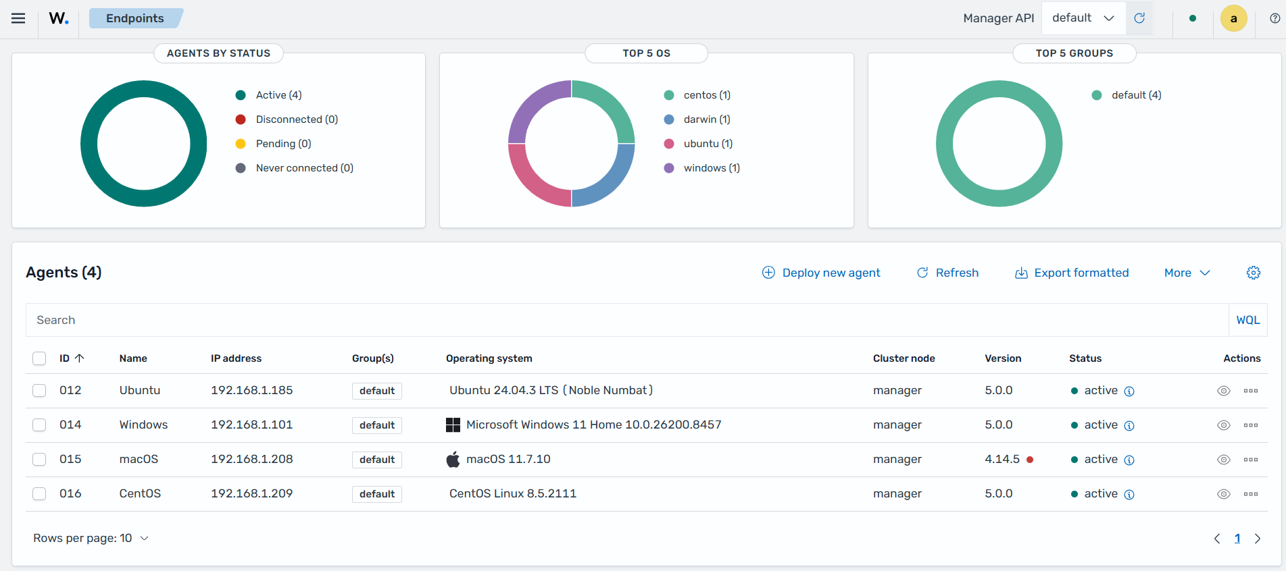This screenshot has width=1286, height=571.
Task: Open more actions for agent 015
Action: (1251, 460)
